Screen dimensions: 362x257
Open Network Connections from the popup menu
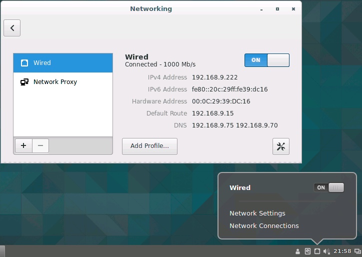coord(264,226)
